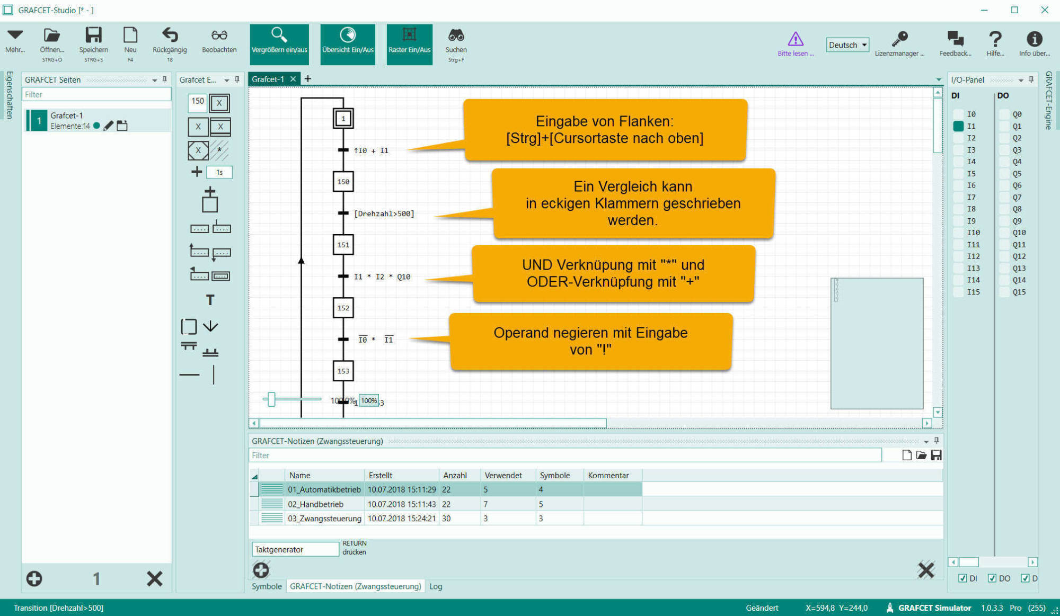This screenshot has width=1060, height=616.
Task: Toggle digital input I0
Action: pos(958,114)
